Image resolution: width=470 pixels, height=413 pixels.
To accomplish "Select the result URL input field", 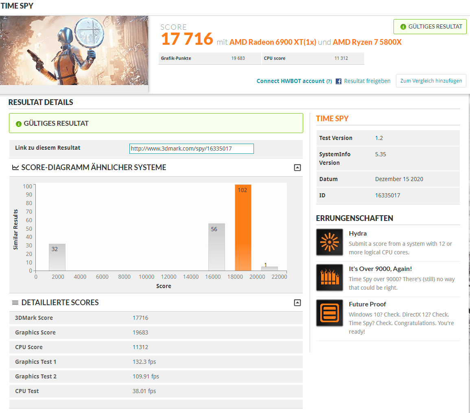I will (192, 149).
